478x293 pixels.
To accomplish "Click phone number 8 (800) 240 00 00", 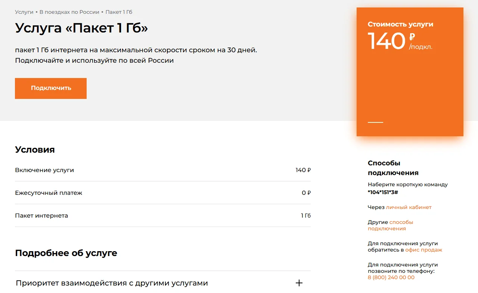I will click(x=391, y=277).
